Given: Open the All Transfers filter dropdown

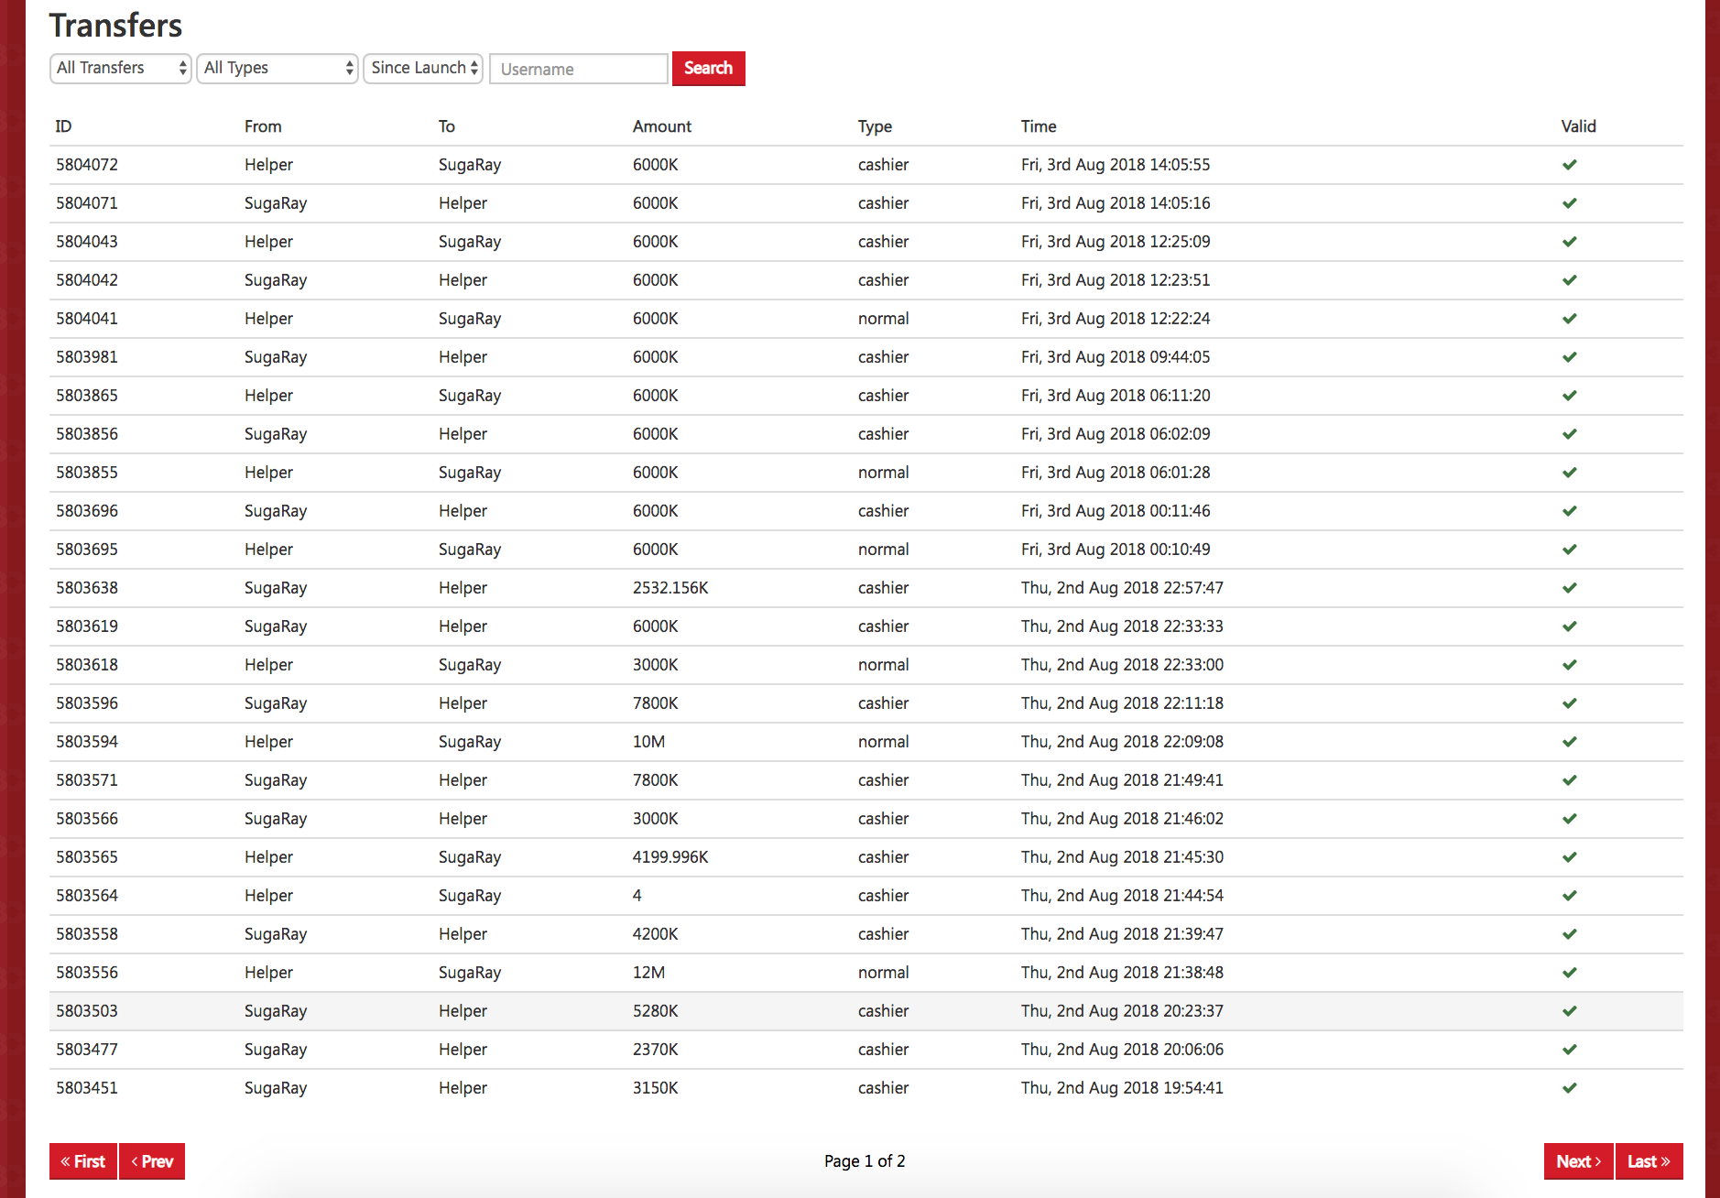Looking at the screenshot, I should 121,68.
